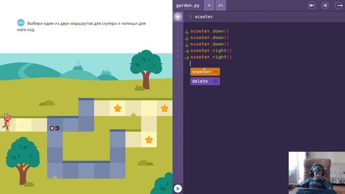
Task: Close the garden.py tab
Action: point(209,5)
